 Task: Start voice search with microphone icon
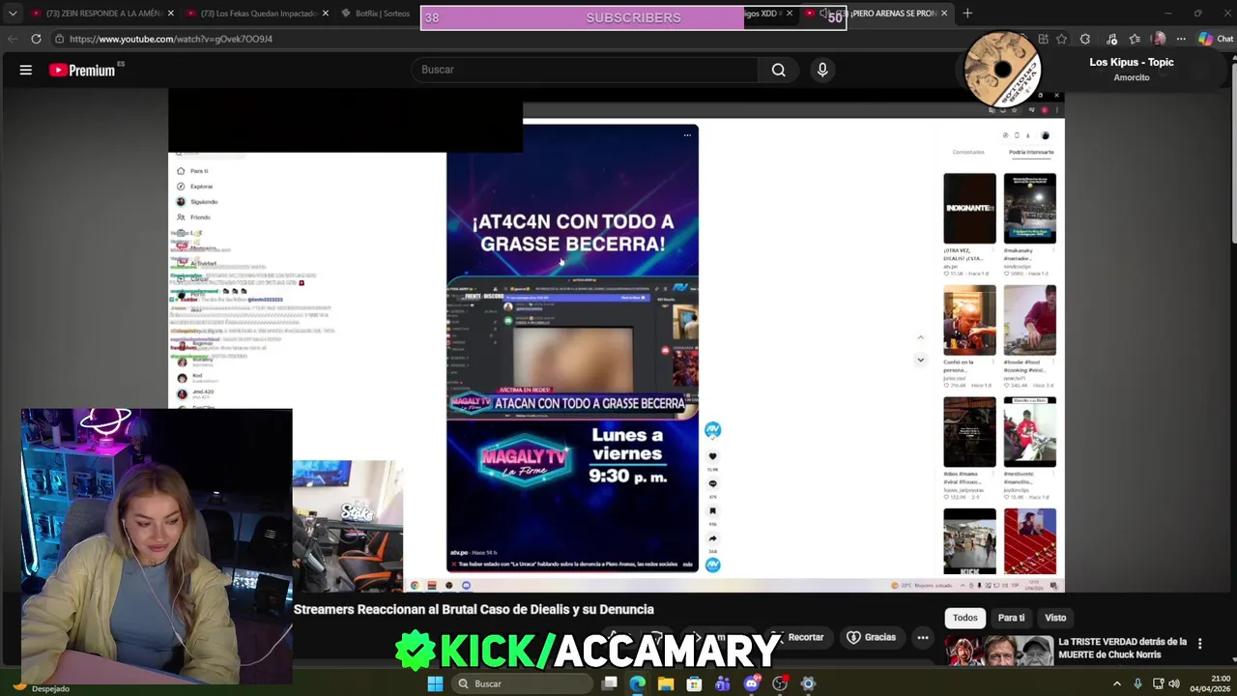pos(822,70)
